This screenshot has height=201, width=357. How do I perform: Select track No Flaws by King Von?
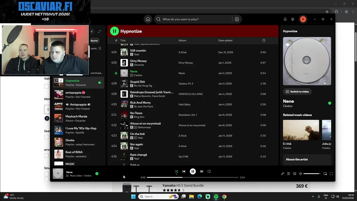(x=192, y=115)
